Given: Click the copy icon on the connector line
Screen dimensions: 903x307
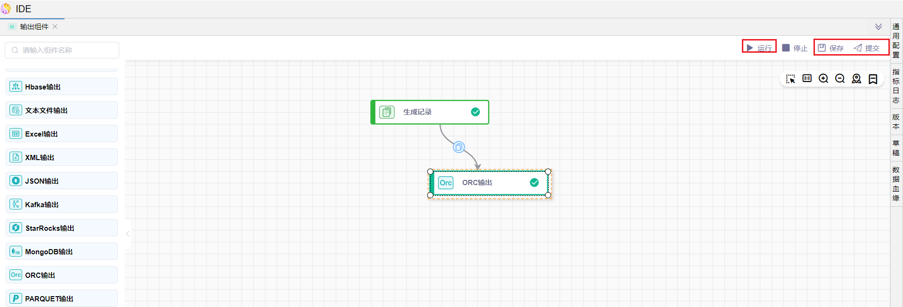Looking at the screenshot, I should point(458,147).
